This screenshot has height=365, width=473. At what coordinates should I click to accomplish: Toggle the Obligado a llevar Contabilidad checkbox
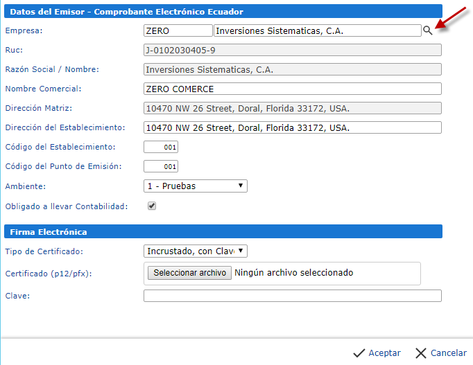(x=152, y=206)
